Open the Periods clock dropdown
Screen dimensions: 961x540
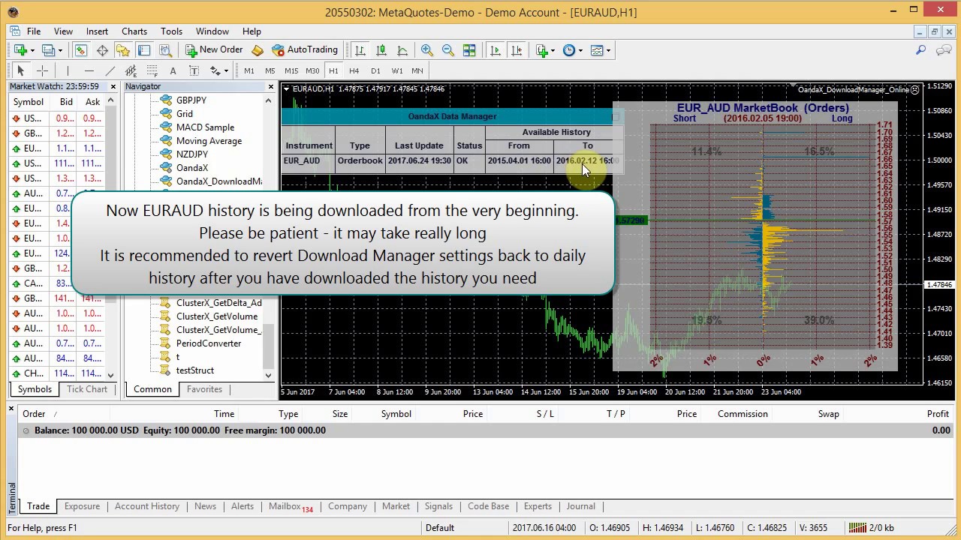[x=572, y=50]
